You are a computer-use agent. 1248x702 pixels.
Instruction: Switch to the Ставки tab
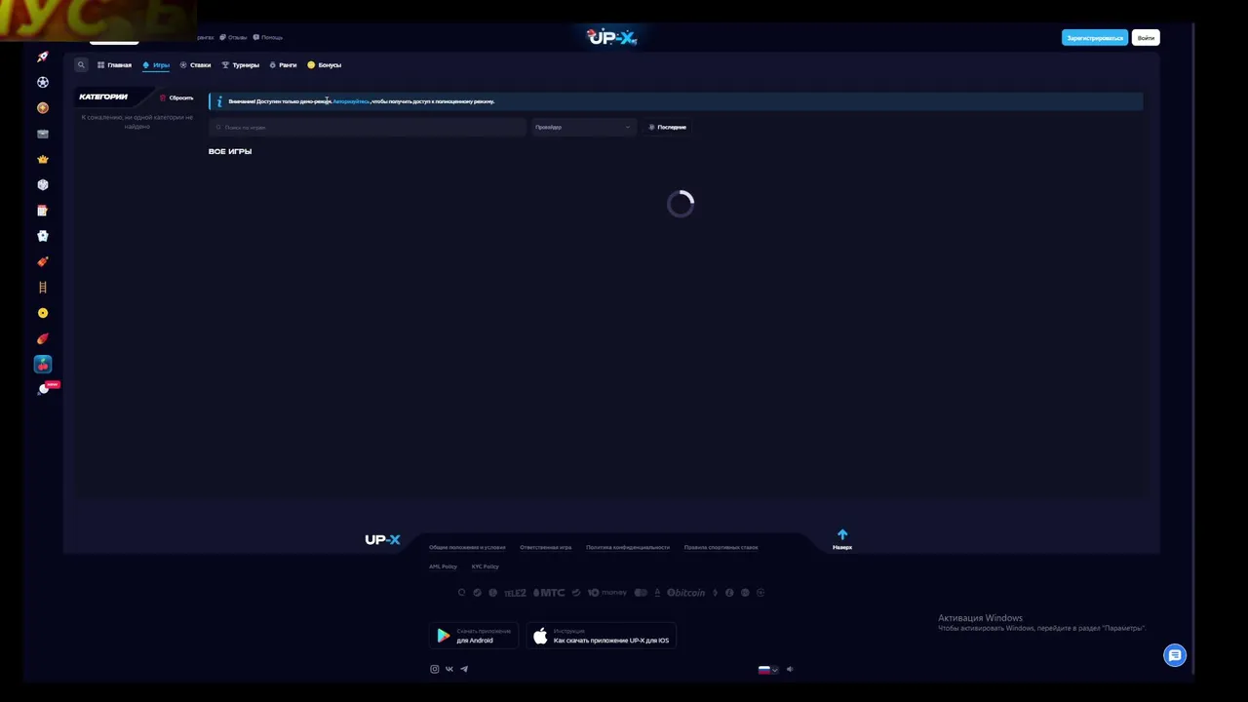point(195,65)
